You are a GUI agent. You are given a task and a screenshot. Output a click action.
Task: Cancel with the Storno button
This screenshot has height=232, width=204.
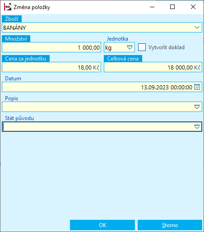(170, 225)
